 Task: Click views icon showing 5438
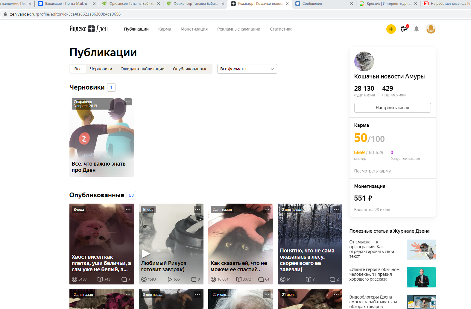tap(75, 279)
